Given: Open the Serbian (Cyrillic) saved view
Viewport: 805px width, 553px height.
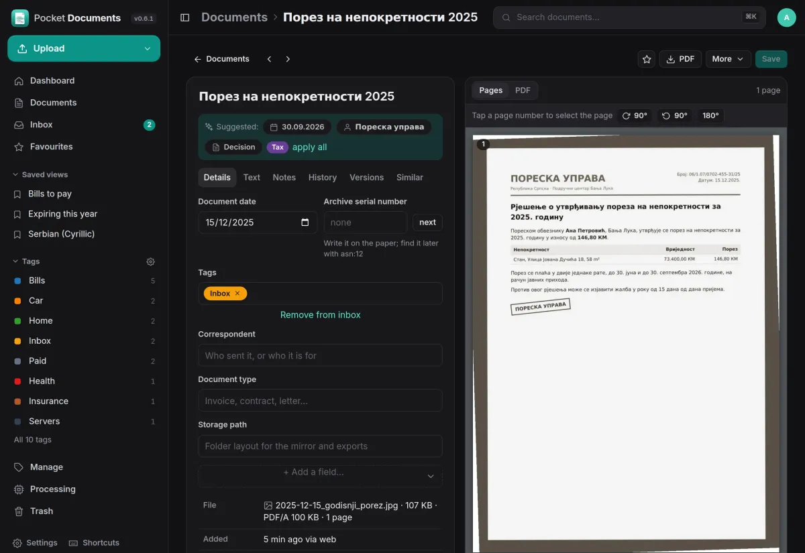Looking at the screenshot, I should click(84, 234).
